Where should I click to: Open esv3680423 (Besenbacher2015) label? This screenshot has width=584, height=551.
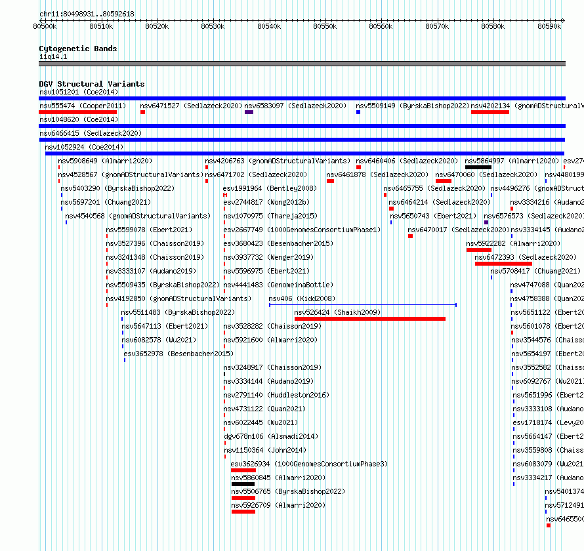tap(278, 243)
